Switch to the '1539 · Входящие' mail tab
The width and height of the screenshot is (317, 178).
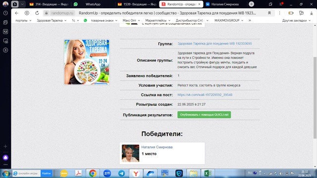tap(137, 4)
